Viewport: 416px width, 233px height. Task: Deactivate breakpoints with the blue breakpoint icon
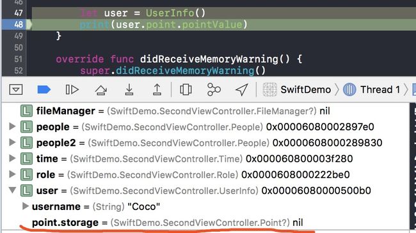click(44, 90)
